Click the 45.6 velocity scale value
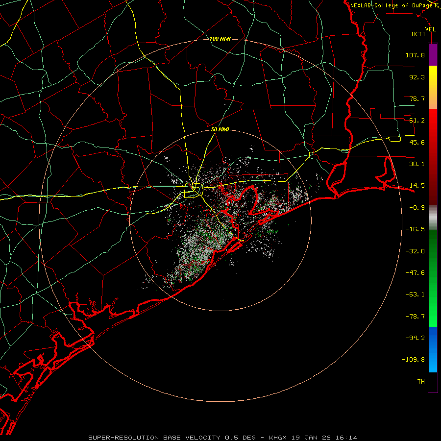This screenshot has width=441, height=441. pyautogui.click(x=417, y=142)
